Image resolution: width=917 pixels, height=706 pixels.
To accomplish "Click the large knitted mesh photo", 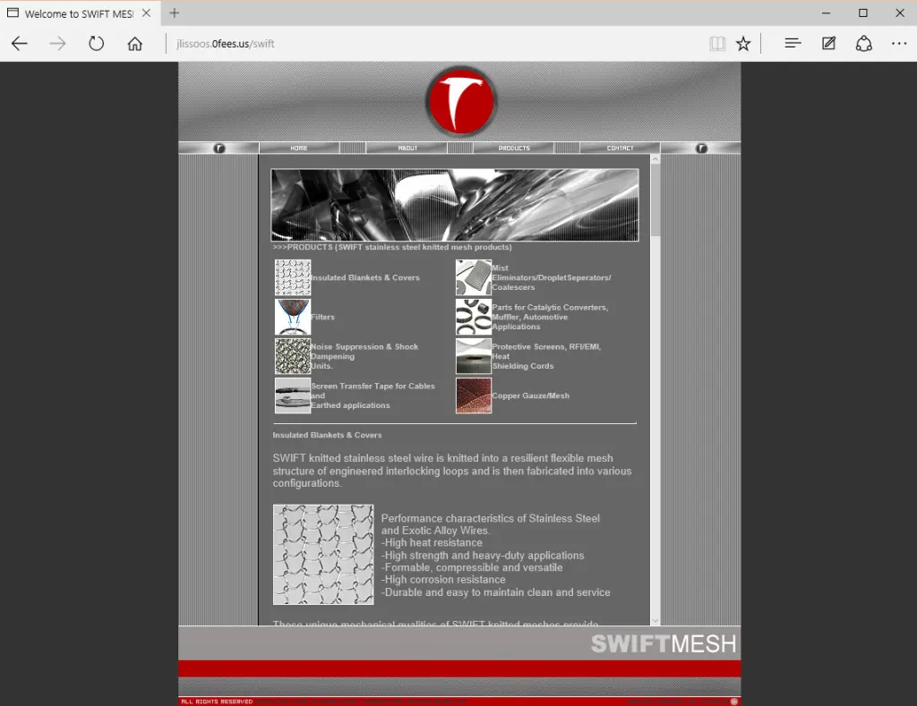I will [x=322, y=555].
